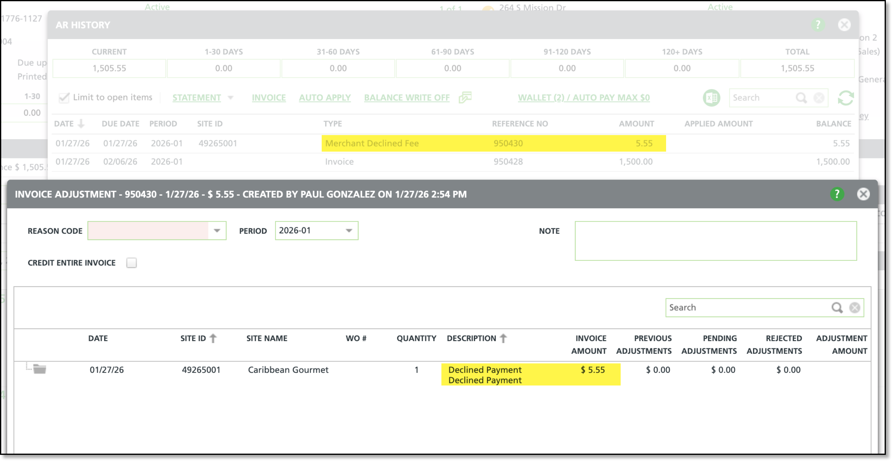892x461 pixels.
Task: Click the green refresh arrows icon
Action: (846, 98)
